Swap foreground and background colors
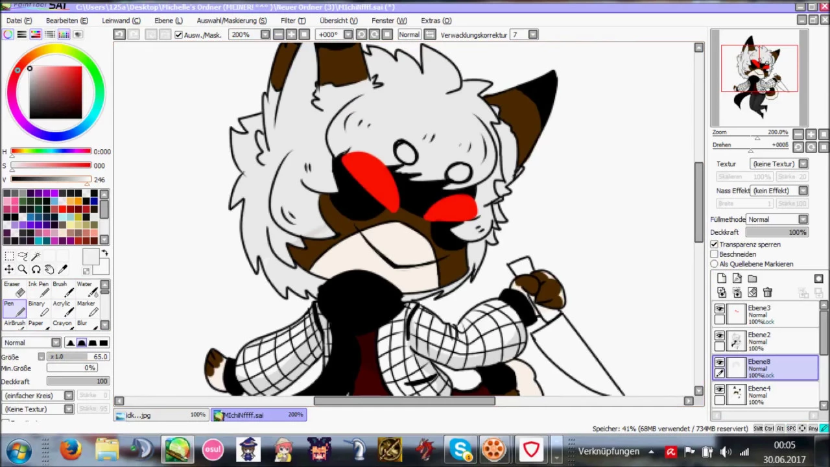The height and width of the screenshot is (467, 830). click(x=105, y=253)
